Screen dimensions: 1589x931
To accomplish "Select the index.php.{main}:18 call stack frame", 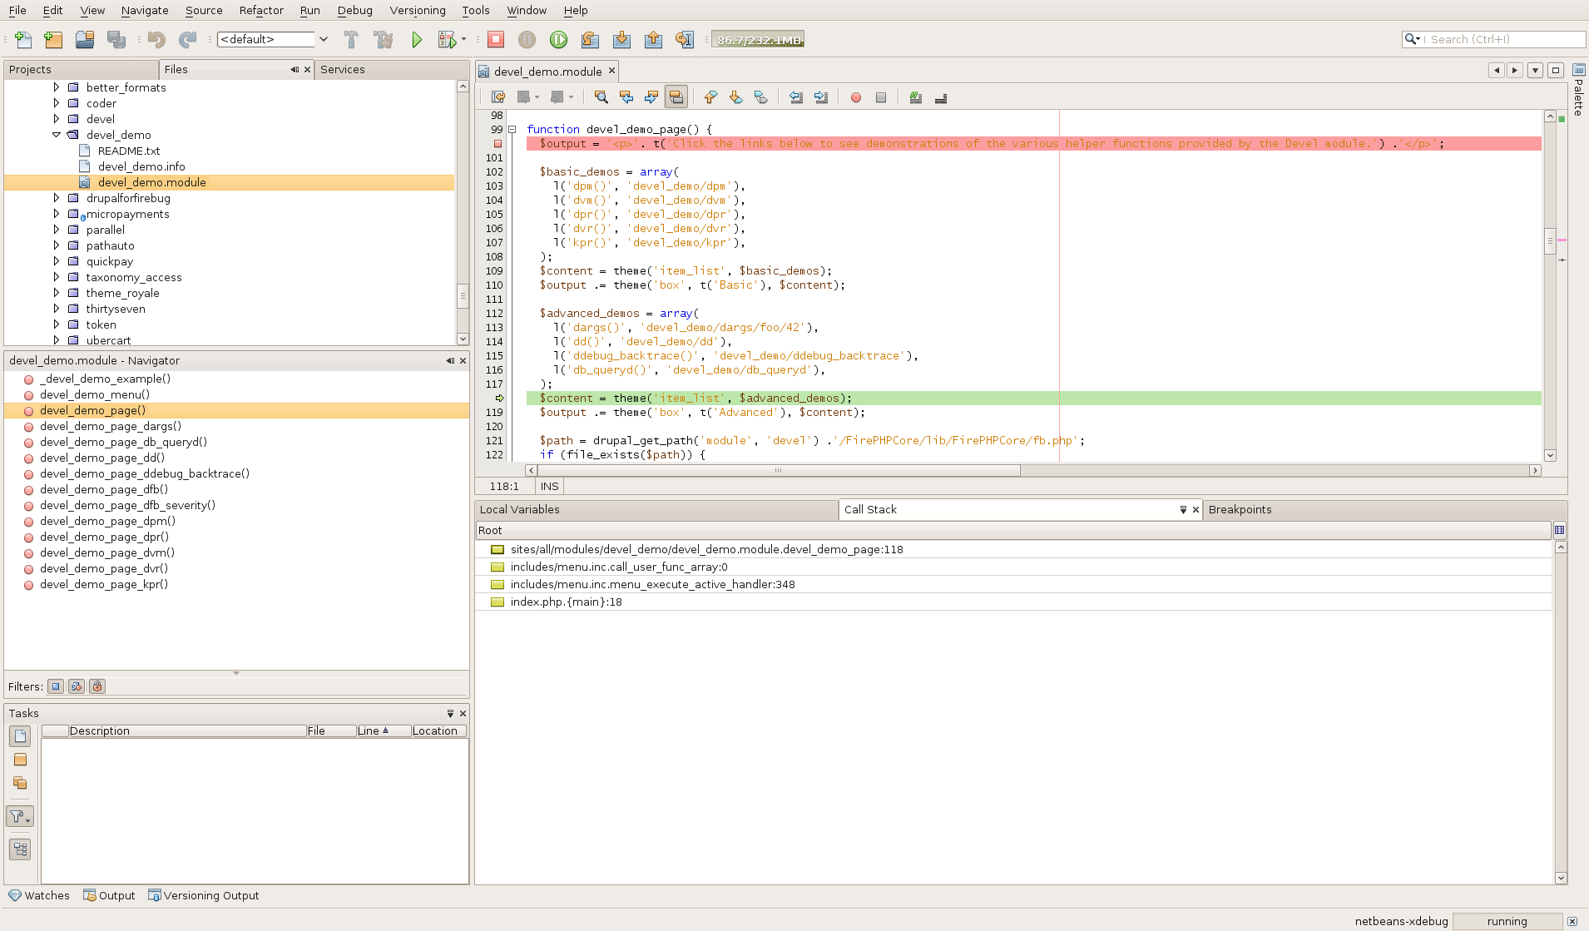I will click(x=567, y=602).
